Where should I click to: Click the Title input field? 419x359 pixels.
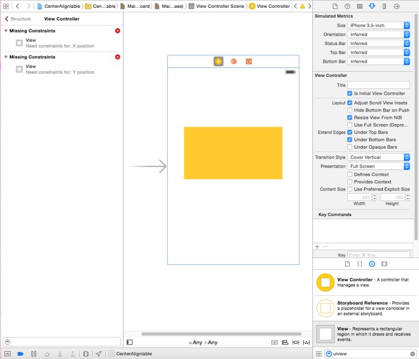point(379,85)
